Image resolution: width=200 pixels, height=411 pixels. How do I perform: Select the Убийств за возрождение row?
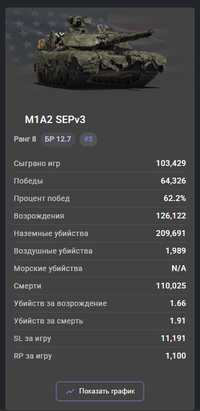100,303
